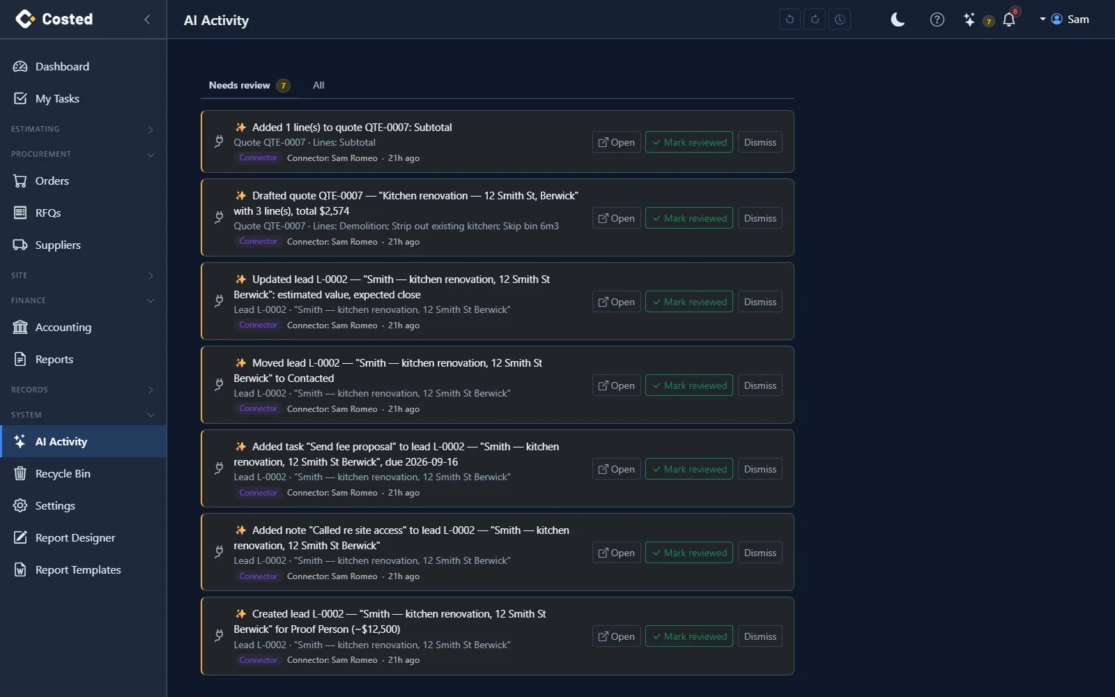Open the AI sparkle icon in the header
Image resolution: width=1115 pixels, height=697 pixels.
969,20
